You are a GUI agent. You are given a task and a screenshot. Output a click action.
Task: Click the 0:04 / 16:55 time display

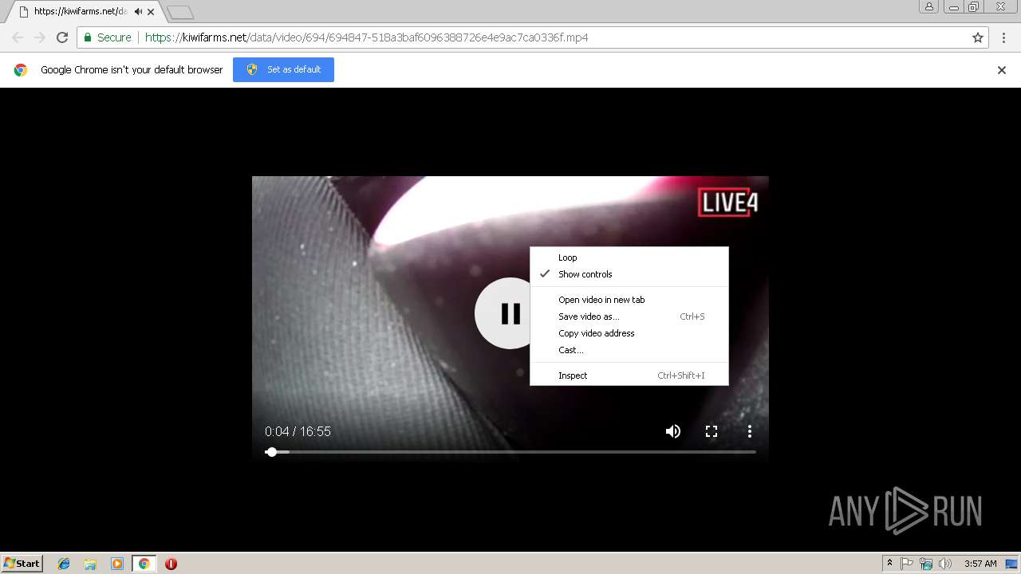[298, 431]
